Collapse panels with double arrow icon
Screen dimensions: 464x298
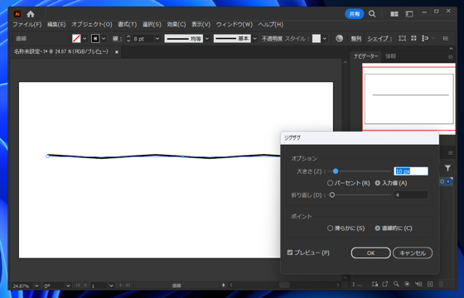pyautogui.click(x=451, y=49)
